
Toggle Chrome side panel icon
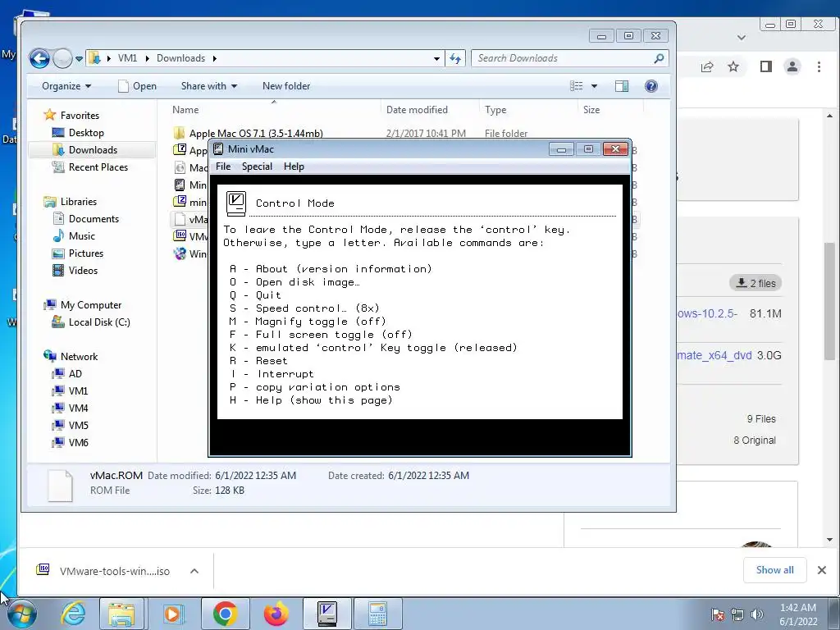766,66
